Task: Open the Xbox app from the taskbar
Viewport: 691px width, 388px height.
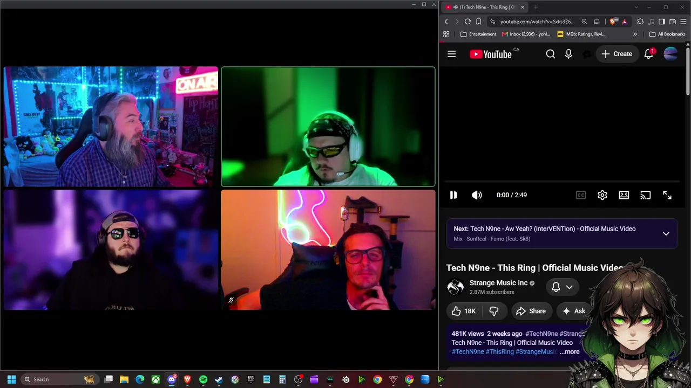Action: [155, 379]
